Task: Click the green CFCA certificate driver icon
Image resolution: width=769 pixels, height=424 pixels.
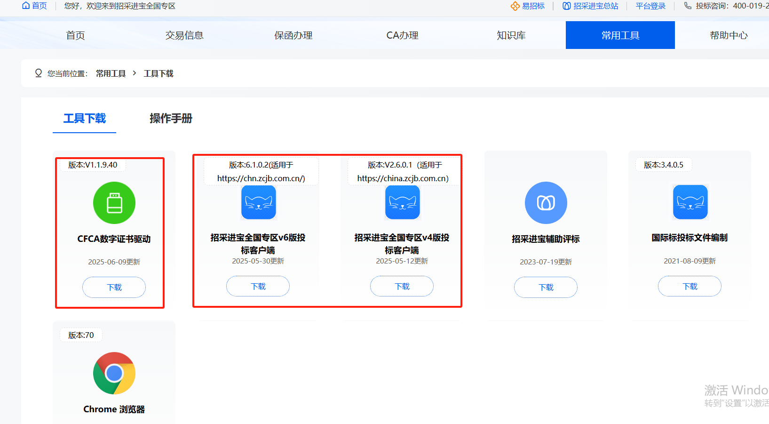Action: 114,203
